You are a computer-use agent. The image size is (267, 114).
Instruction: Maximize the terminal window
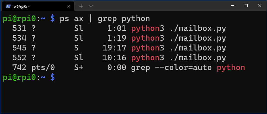pos(246,6)
